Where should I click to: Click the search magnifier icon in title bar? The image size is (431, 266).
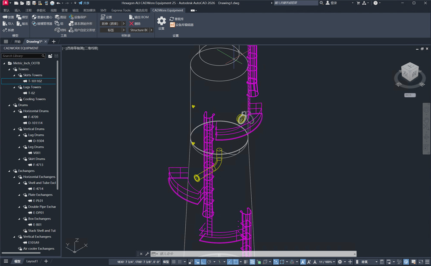322,3
